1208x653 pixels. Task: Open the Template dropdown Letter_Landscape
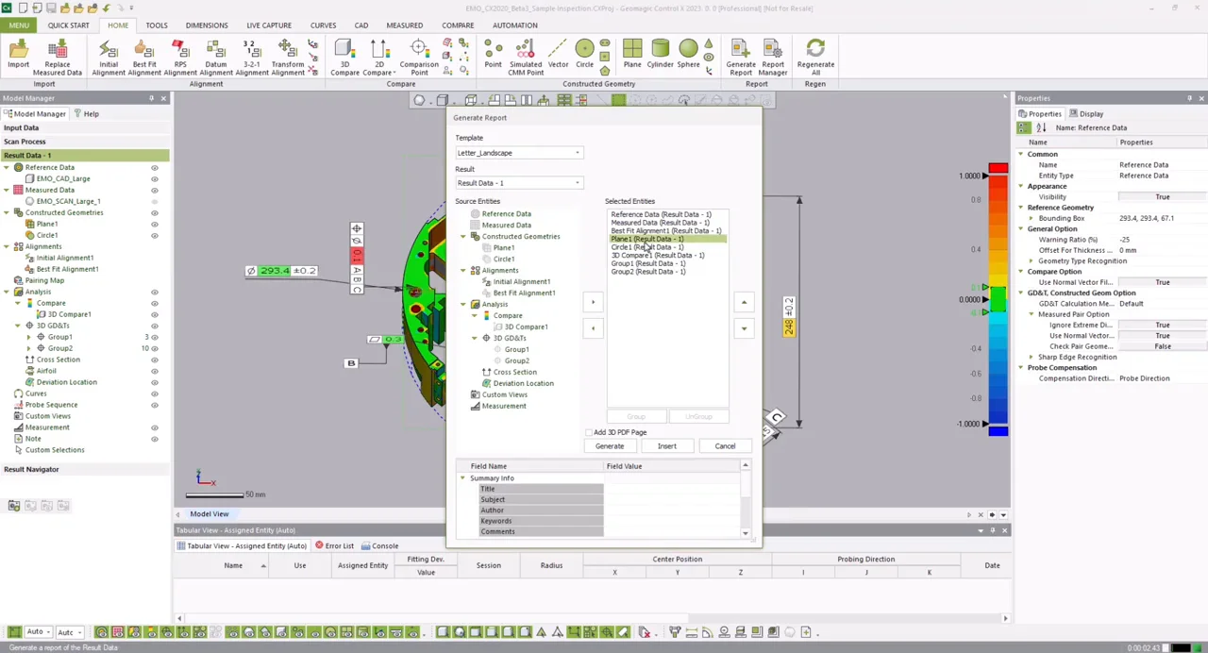pos(519,153)
